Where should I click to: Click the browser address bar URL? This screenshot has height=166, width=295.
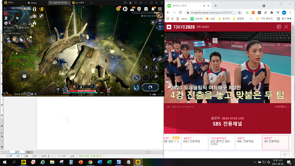click(x=213, y=13)
